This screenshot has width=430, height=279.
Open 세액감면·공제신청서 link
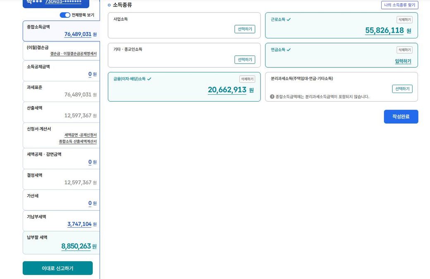click(80, 135)
